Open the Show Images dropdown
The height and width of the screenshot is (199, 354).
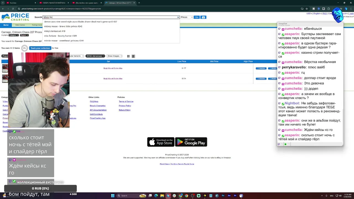point(114,56)
